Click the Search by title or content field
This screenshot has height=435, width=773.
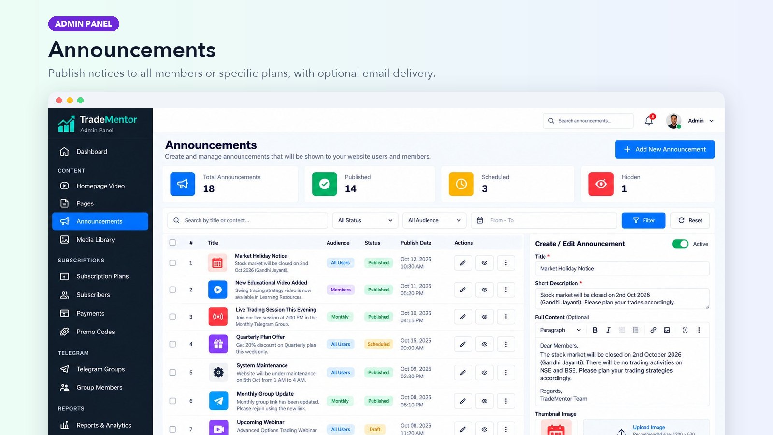(248, 220)
